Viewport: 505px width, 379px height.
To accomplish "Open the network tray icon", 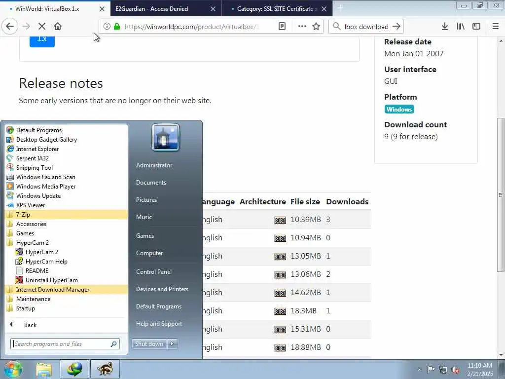I will click(443, 370).
